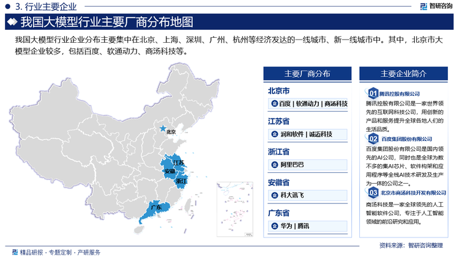Click the 01 hexagon badge for 腾讯控股有限公司
The image size is (459, 257).
pos(373,93)
